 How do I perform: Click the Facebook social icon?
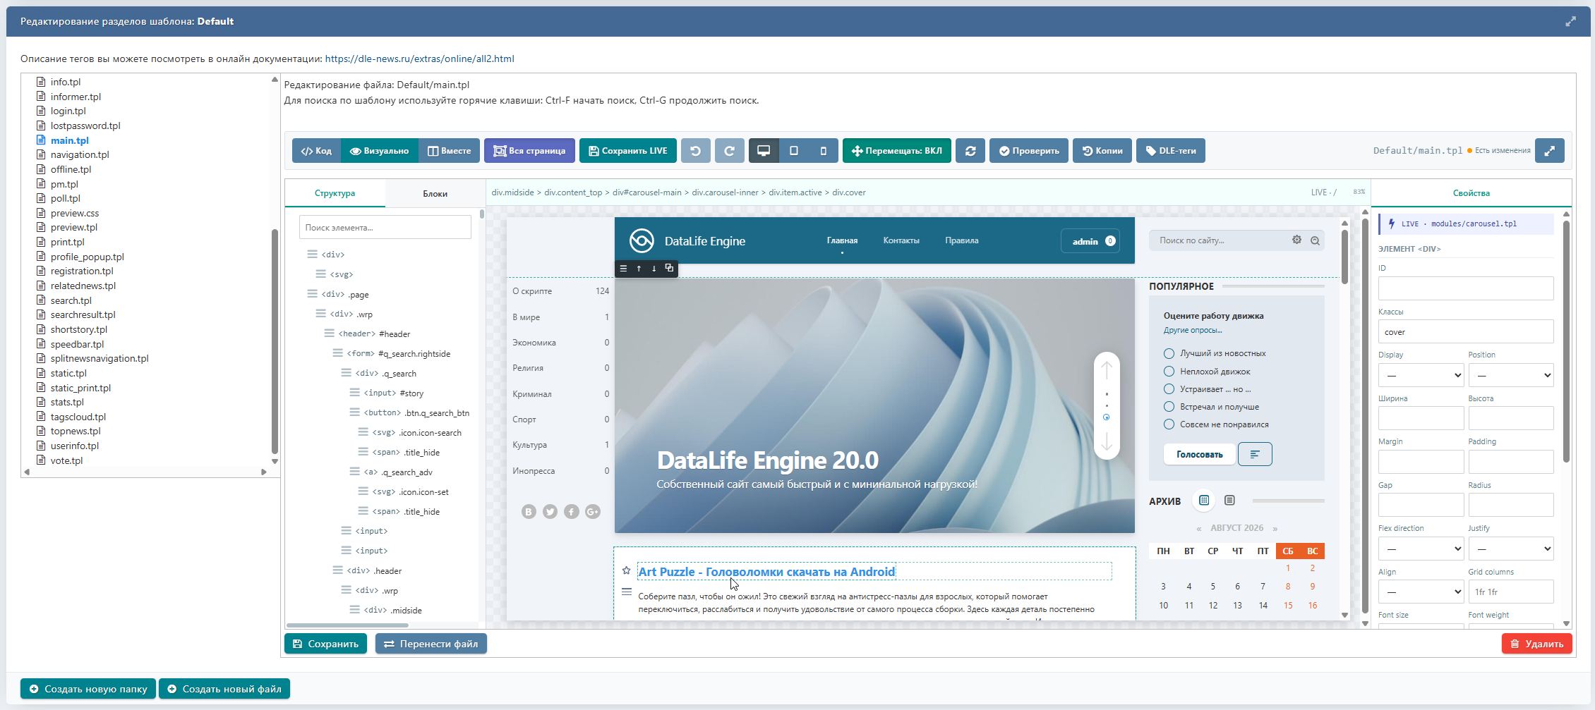[x=572, y=512]
